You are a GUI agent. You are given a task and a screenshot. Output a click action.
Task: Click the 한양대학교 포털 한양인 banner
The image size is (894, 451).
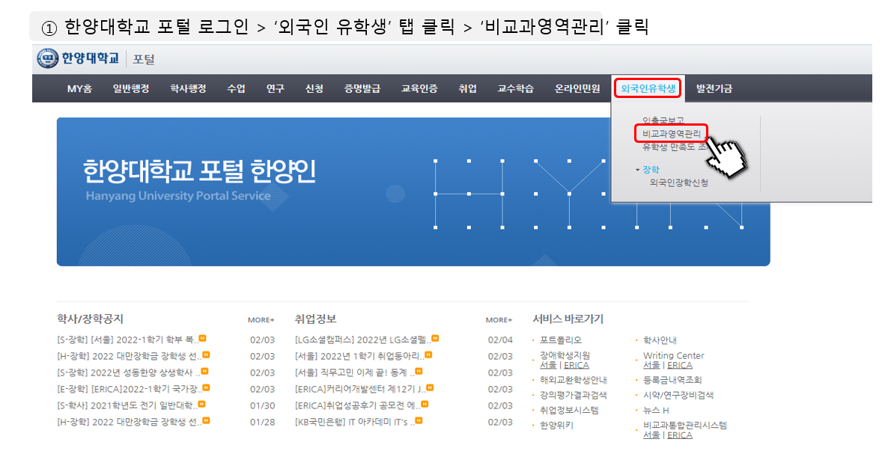tap(413, 191)
